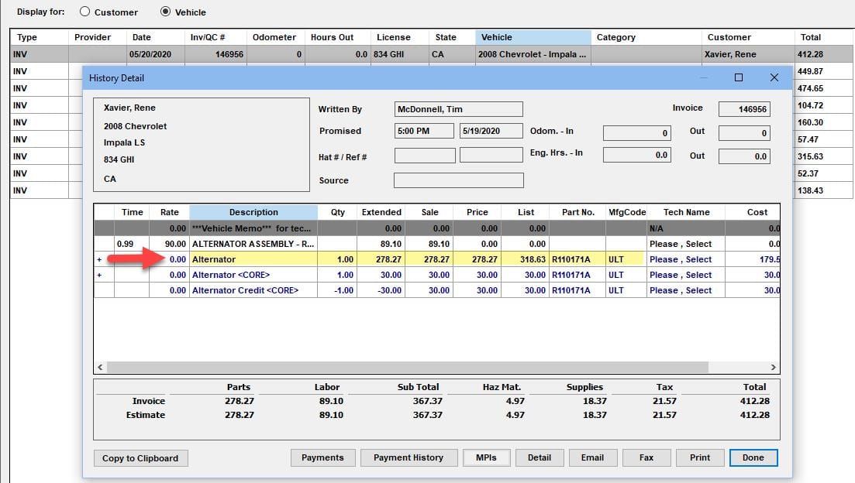
Task: Close the History Detail dialog
Action: 774,77
